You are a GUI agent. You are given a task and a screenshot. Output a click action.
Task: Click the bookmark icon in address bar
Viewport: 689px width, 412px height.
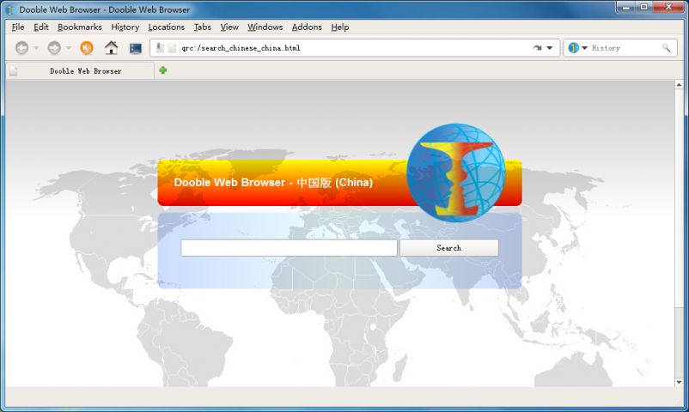(160, 48)
